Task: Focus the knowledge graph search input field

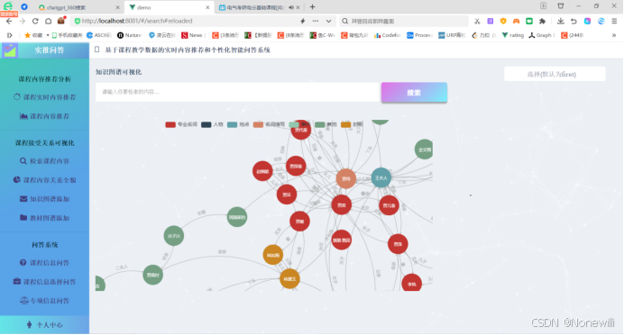Action: click(237, 92)
